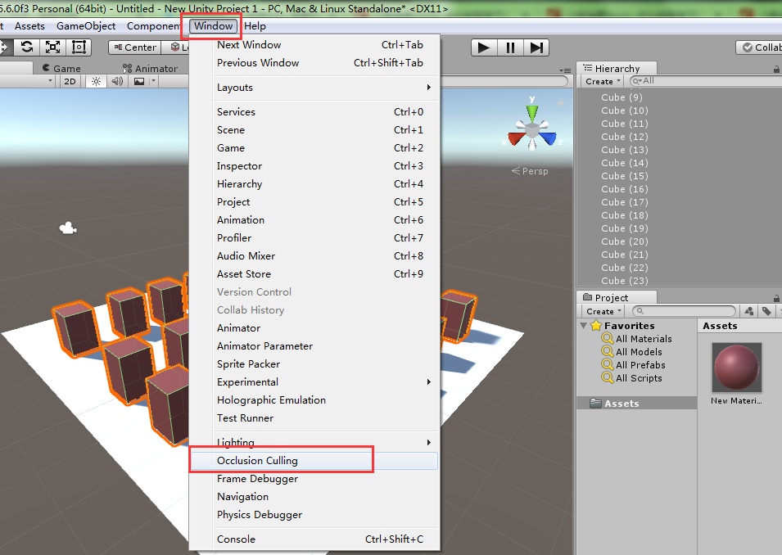The width and height of the screenshot is (782, 555).
Task: Click Project search by type icon
Action: point(748,311)
